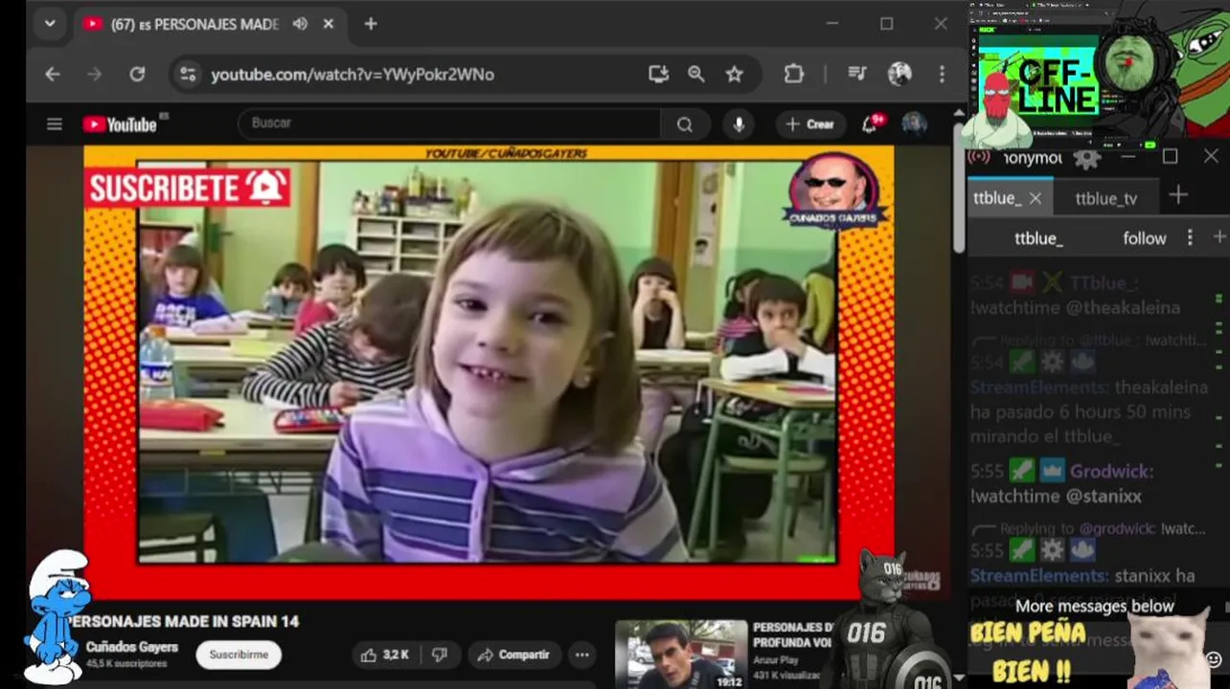The image size is (1230, 689).
Task: Click Grodwick username in chat
Action: click(1112, 472)
